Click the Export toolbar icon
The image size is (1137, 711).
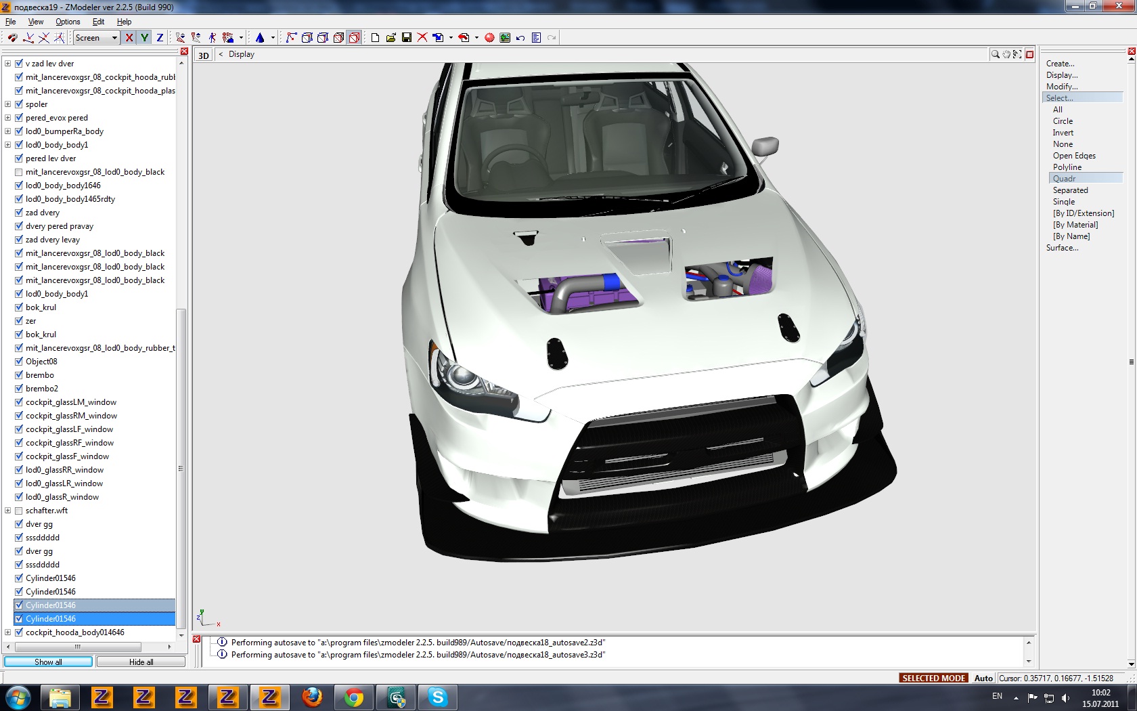pyautogui.click(x=464, y=38)
